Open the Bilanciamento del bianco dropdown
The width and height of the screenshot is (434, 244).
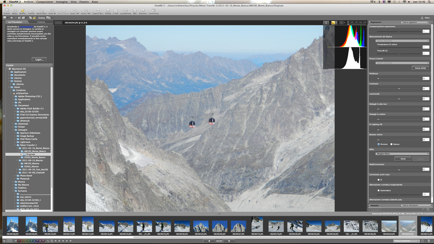click(402, 41)
